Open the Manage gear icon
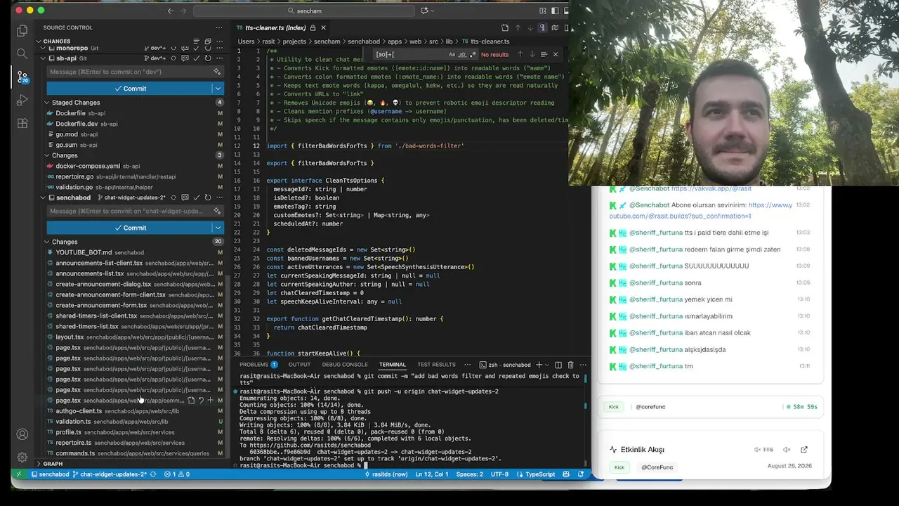 click(22, 457)
